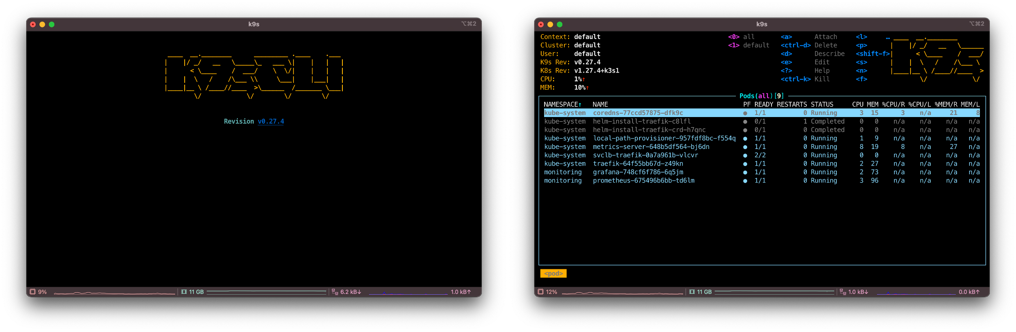Click the <?> Help shortcut hint
Screen dimensions: 1016x332
(x=805, y=71)
